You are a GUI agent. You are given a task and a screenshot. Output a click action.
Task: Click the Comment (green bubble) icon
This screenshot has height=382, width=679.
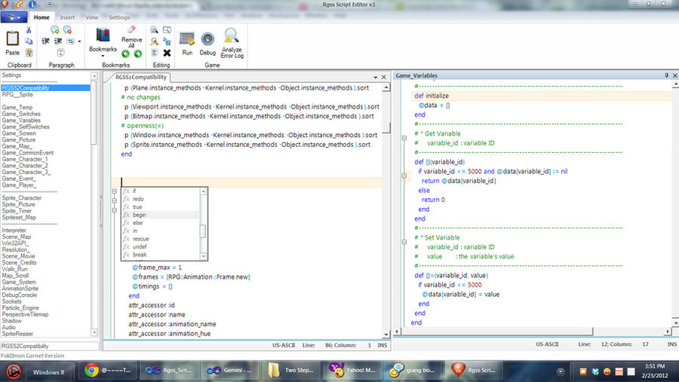click(x=54, y=29)
